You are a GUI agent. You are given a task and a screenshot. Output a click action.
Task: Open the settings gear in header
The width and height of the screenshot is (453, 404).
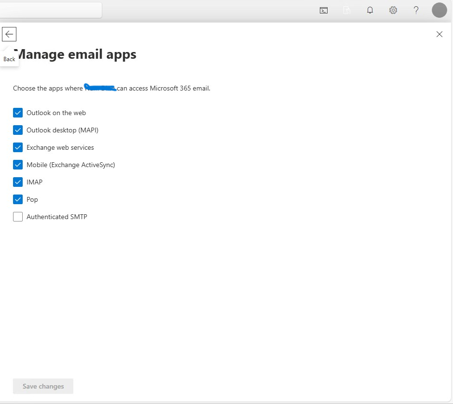(393, 11)
